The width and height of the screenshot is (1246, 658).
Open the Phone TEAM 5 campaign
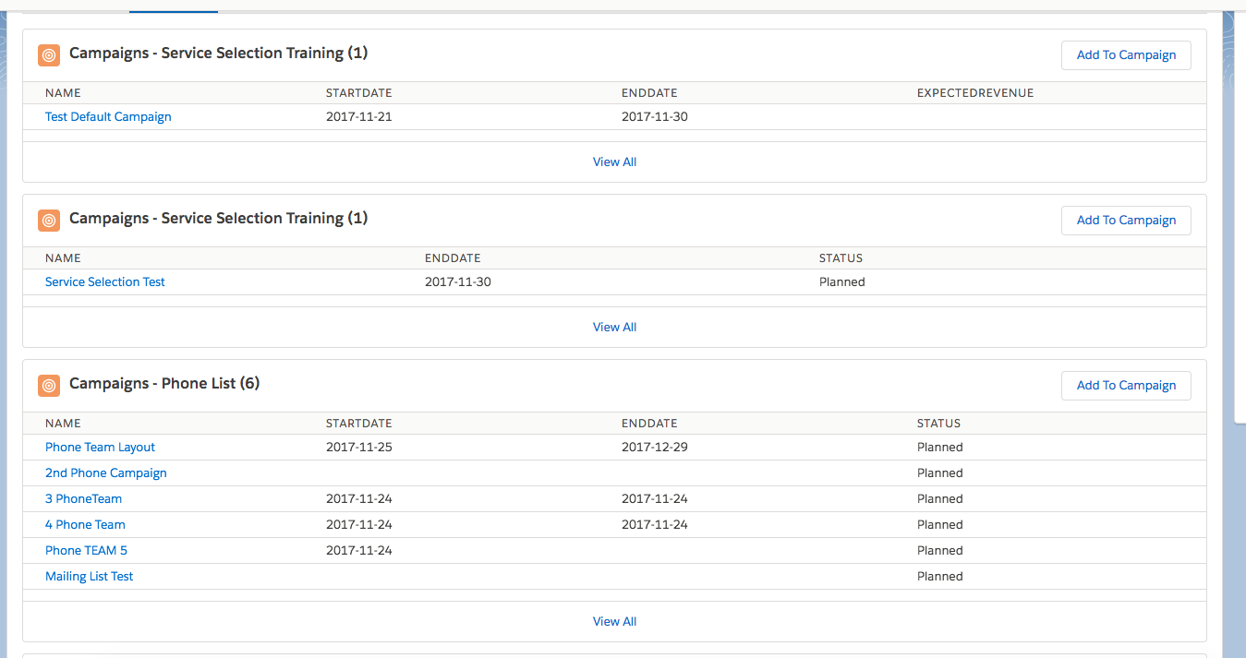click(x=86, y=551)
